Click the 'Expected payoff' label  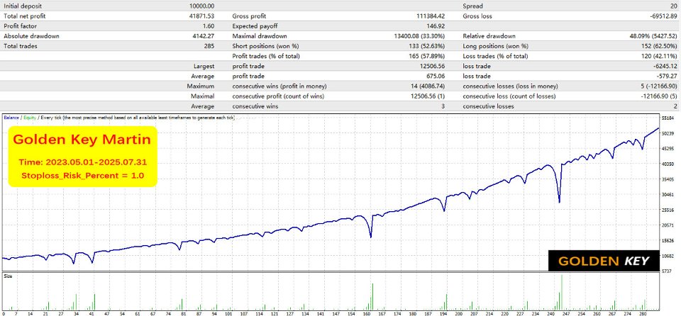tap(255, 26)
